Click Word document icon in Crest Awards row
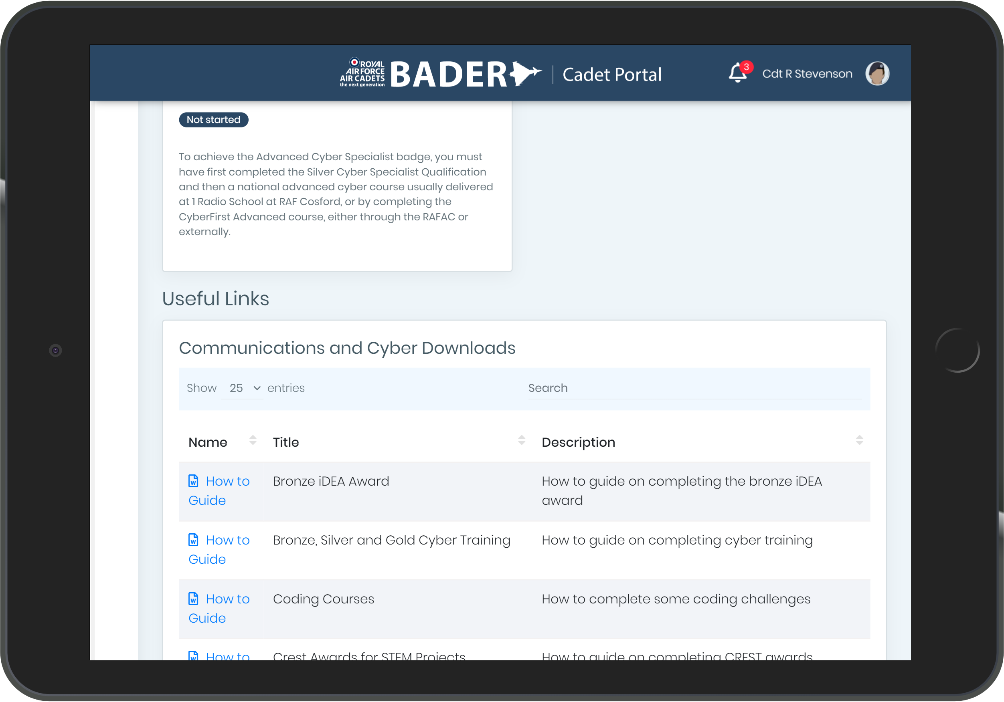 [193, 655]
